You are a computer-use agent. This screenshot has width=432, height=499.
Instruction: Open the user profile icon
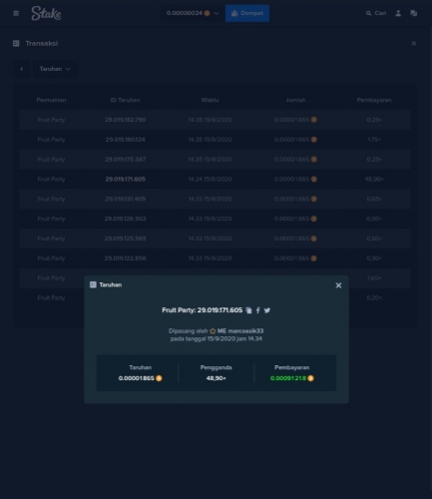pos(398,13)
